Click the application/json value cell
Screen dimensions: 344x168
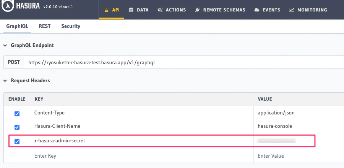pos(276,113)
